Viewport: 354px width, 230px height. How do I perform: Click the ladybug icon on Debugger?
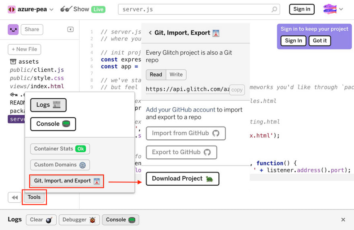93,220
